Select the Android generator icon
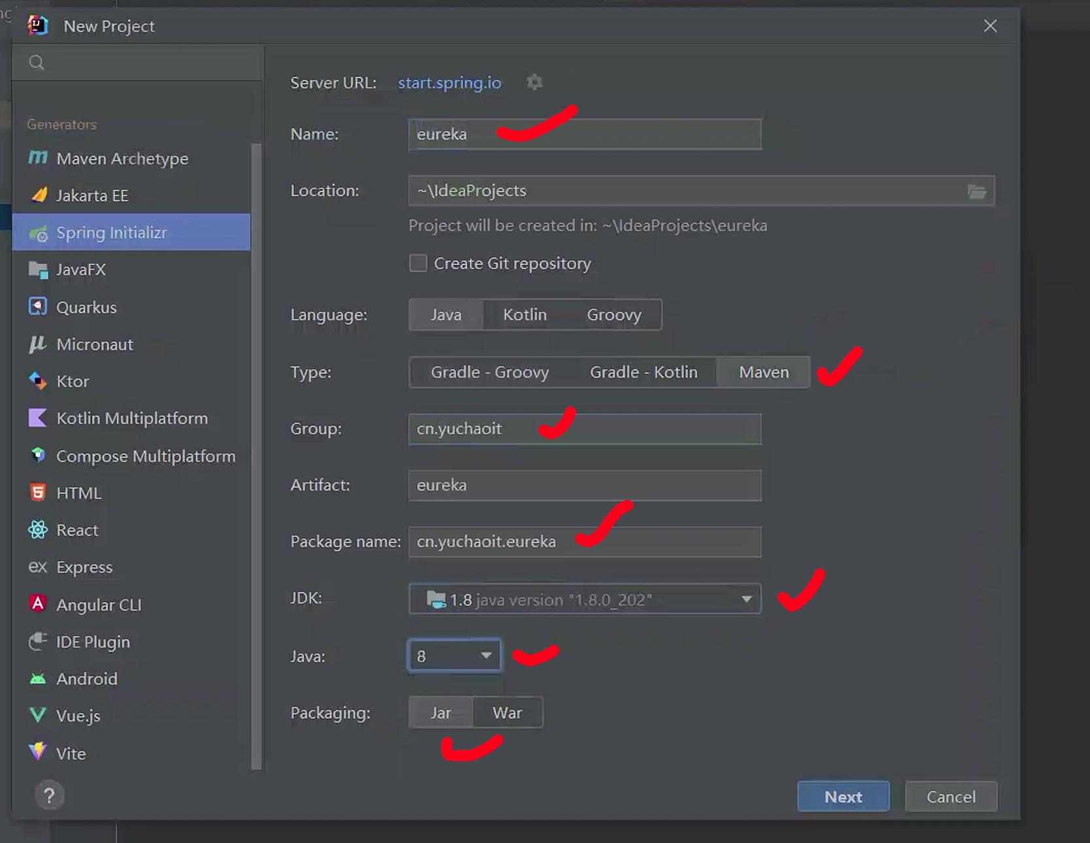 tap(38, 679)
